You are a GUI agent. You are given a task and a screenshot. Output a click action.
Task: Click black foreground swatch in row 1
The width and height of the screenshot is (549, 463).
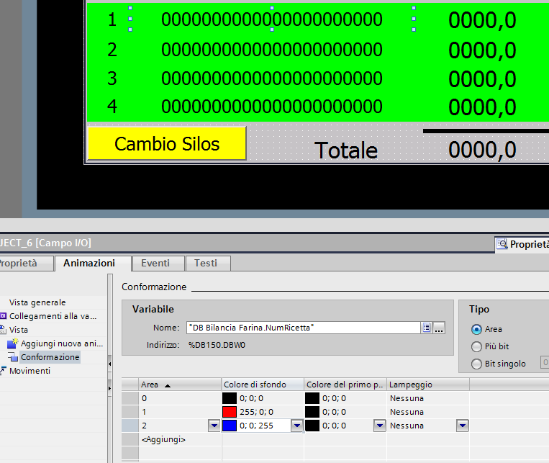(x=312, y=412)
